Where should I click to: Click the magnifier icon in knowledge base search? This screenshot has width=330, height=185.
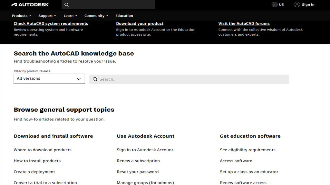(95, 79)
